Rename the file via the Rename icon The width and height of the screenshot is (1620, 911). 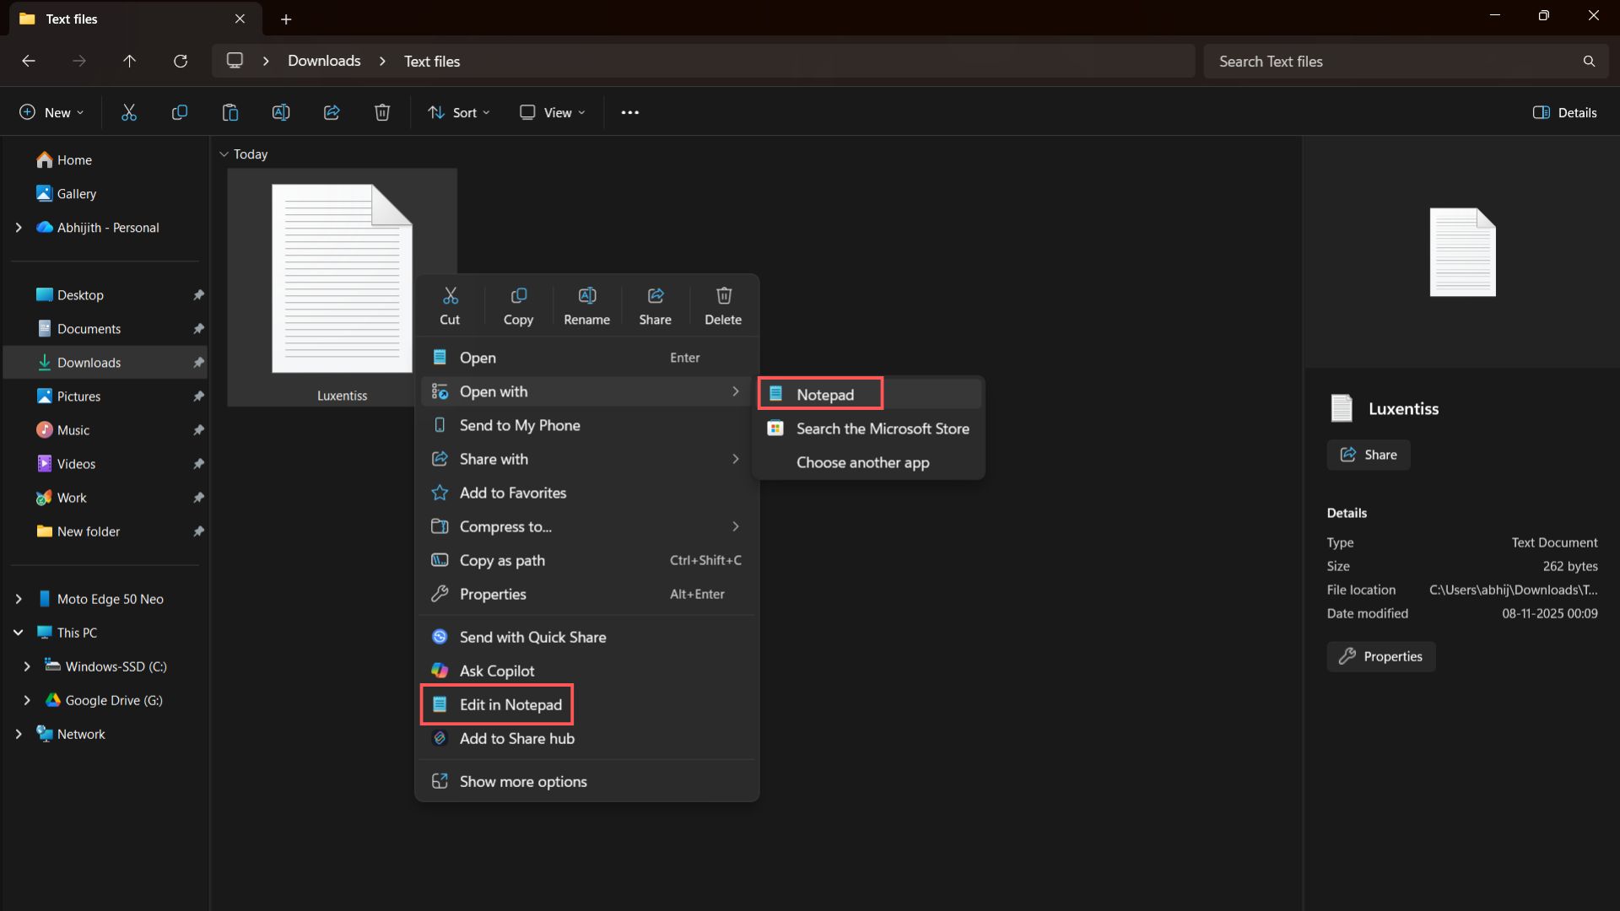pyautogui.click(x=587, y=304)
